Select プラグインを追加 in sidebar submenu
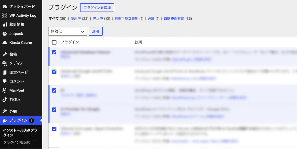The height and width of the screenshot is (149, 297). coord(17,142)
